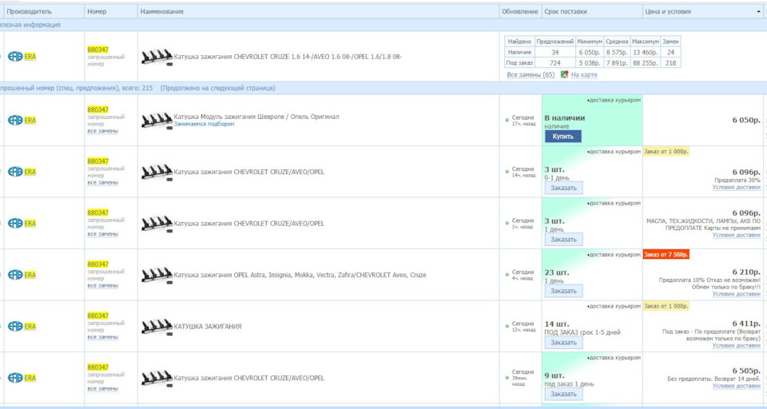Order via 'Заказать' in the 'МАСЛА, ТЕХ.ЖИДКОСТИ' row
This screenshot has width=767, height=409.
(x=563, y=239)
